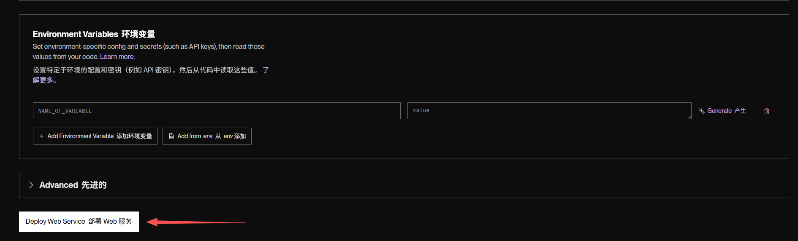Focus the NAME_OF_VARIABLE input field
798x241 pixels.
[x=216, y=111]
